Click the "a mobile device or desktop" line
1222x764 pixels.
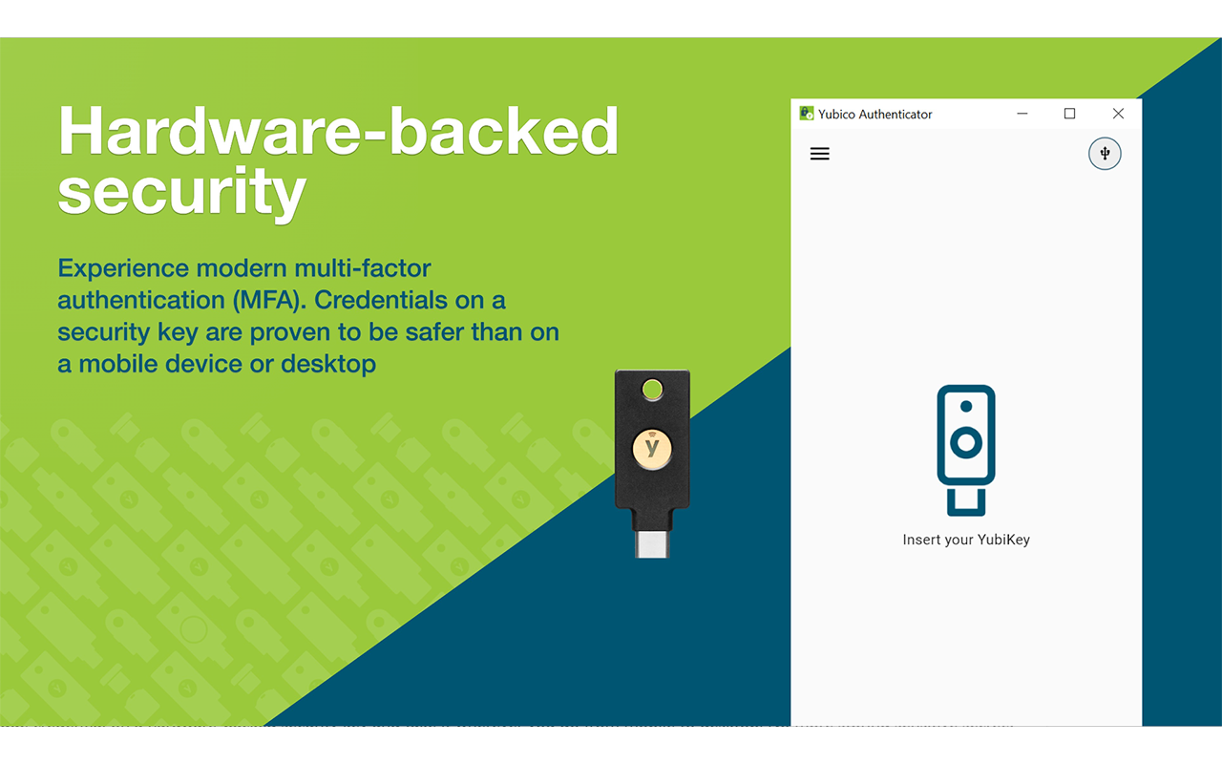tap(217, 364)
